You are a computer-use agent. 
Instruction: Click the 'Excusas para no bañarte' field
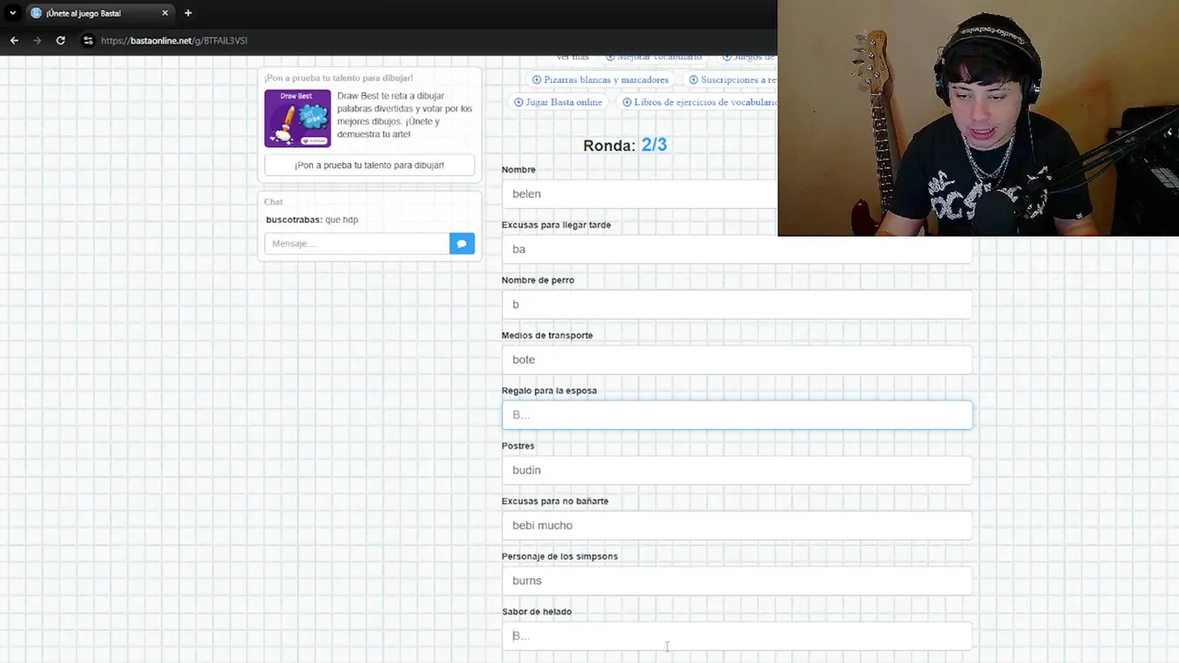click(737, 525)
